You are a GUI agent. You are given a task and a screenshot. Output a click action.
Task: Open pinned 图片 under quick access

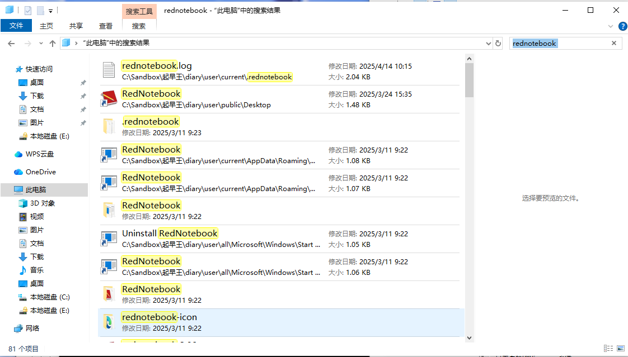click(x=37, y=123)
